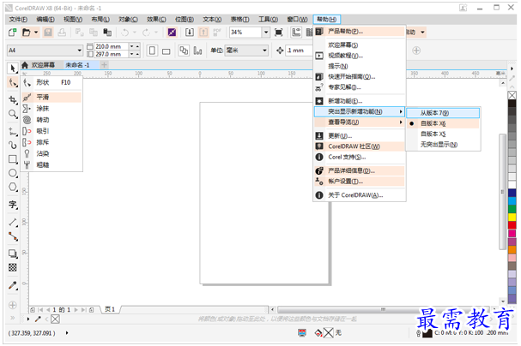The height and width of the screenshot is (346, 521).
Task: Open the 文件 menu
Action: [x=18, y=20]
